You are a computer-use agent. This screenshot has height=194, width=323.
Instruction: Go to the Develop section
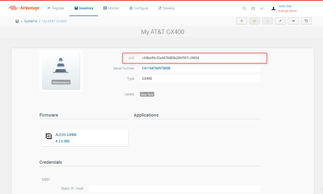(166, 8)
